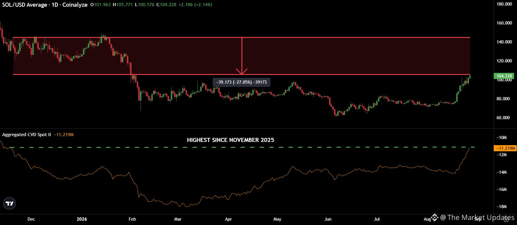Click the −10M CVD axis label
Image resolution: width=517 pixels, height=225 pixels.
click(502, 138)
